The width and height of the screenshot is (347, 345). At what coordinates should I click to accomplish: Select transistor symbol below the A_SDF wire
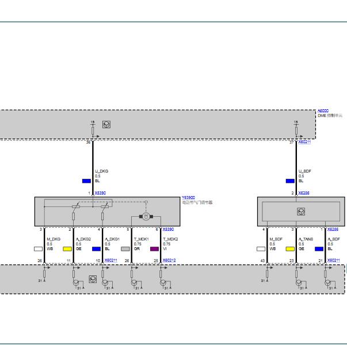[328, 283]
